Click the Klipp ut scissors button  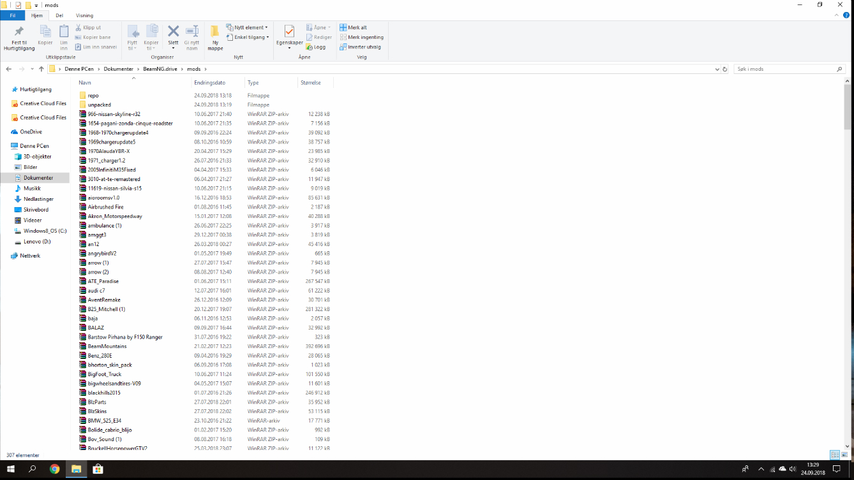tap(88, 27)
